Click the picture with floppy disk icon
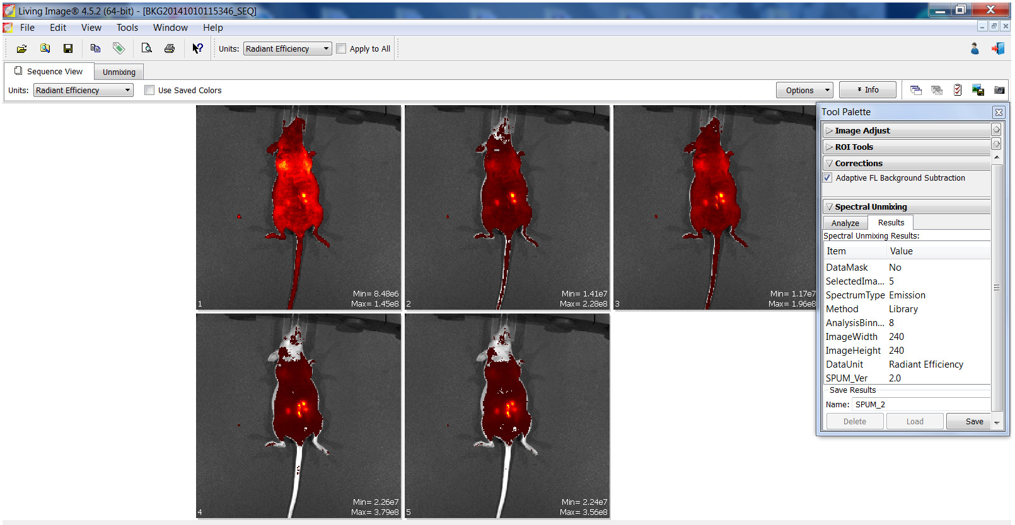1015x525 pixels. click(978, 90)
